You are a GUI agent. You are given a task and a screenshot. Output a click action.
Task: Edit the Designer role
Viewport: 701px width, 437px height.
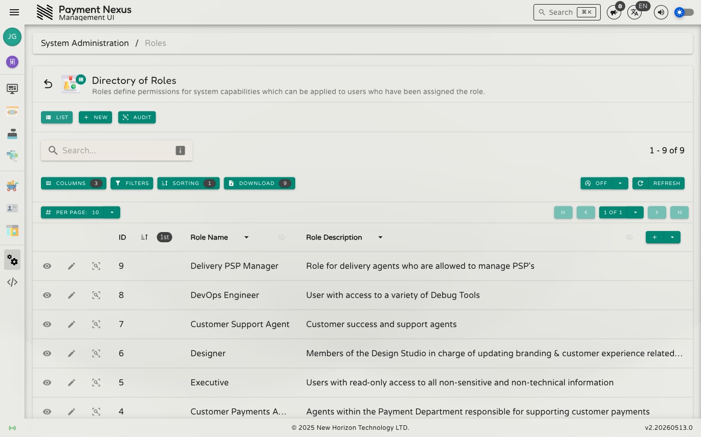point(72,354)
